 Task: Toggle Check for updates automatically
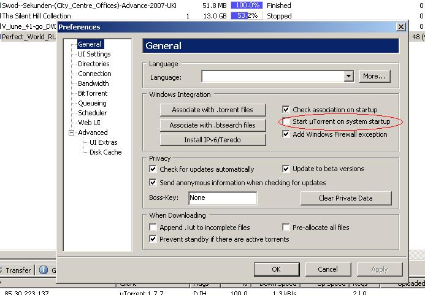(153, 169)
